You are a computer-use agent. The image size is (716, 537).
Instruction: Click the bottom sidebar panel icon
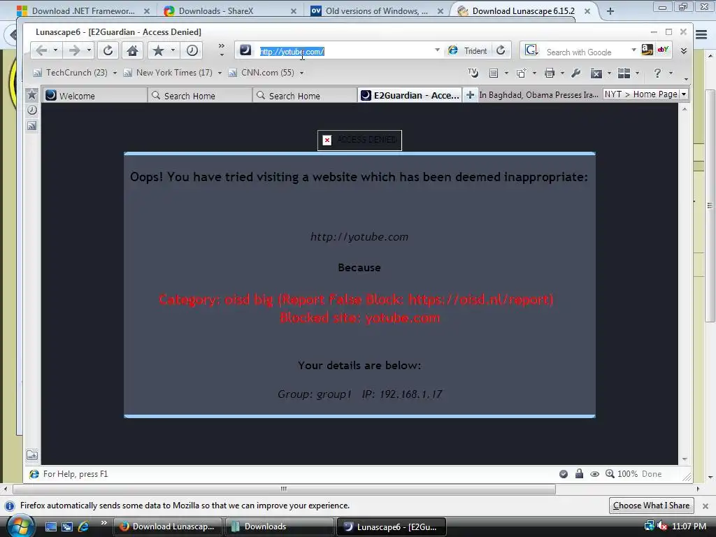pyautogui.click(x=32, y=455)
